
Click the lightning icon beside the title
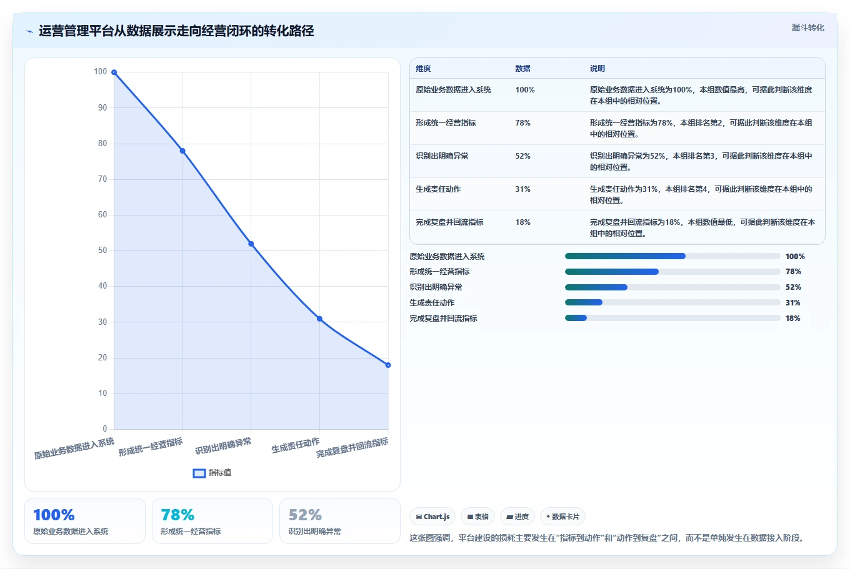pos(29,31)
